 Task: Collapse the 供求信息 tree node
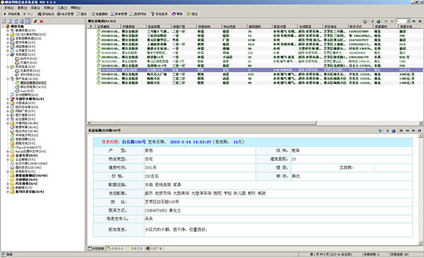pos(8,67)
